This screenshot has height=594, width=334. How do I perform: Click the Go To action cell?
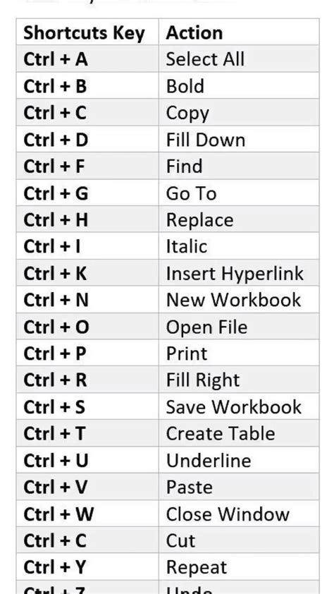pyautogui.click(x=239, y=193)
